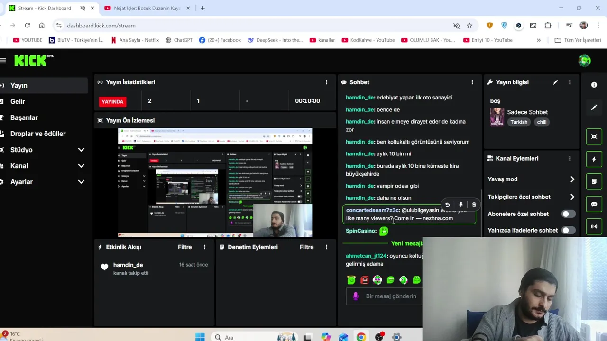Open Yayın İstatistikleri three-dot menu
The height and width of the screenshot is (341, 607).
pyautogui.click(x=326, y=82)
